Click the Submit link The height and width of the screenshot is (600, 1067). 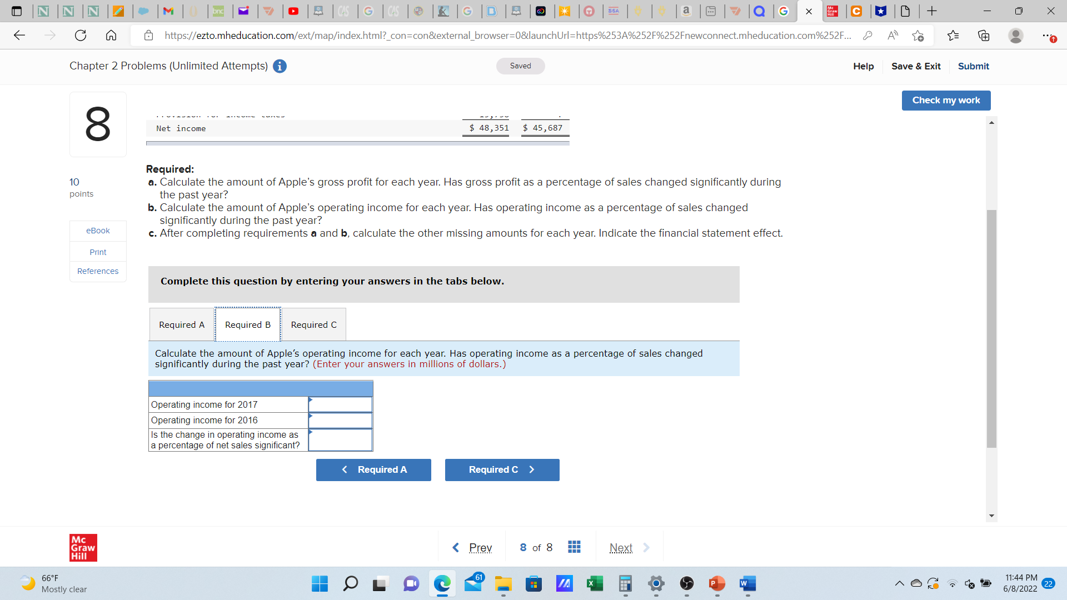tap(973, 66)
